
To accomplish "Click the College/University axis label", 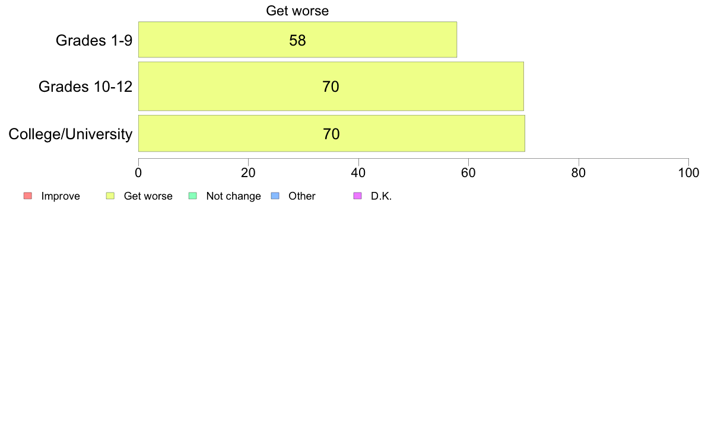I will coord(71,134).
